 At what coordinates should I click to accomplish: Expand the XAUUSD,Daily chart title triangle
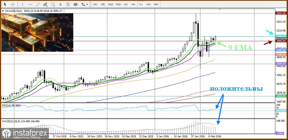(3, 11)
